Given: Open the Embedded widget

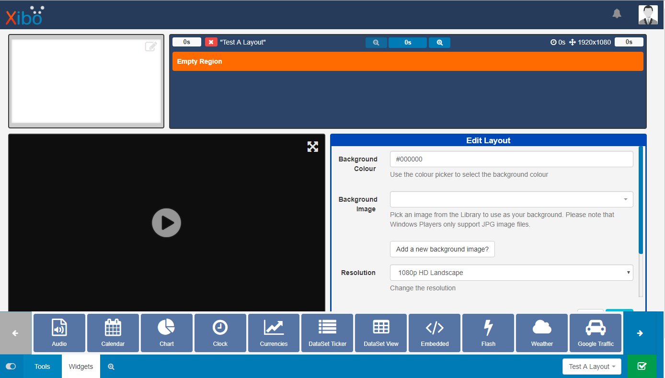Looking at the screenshot, I should click(x=435, y=332).
